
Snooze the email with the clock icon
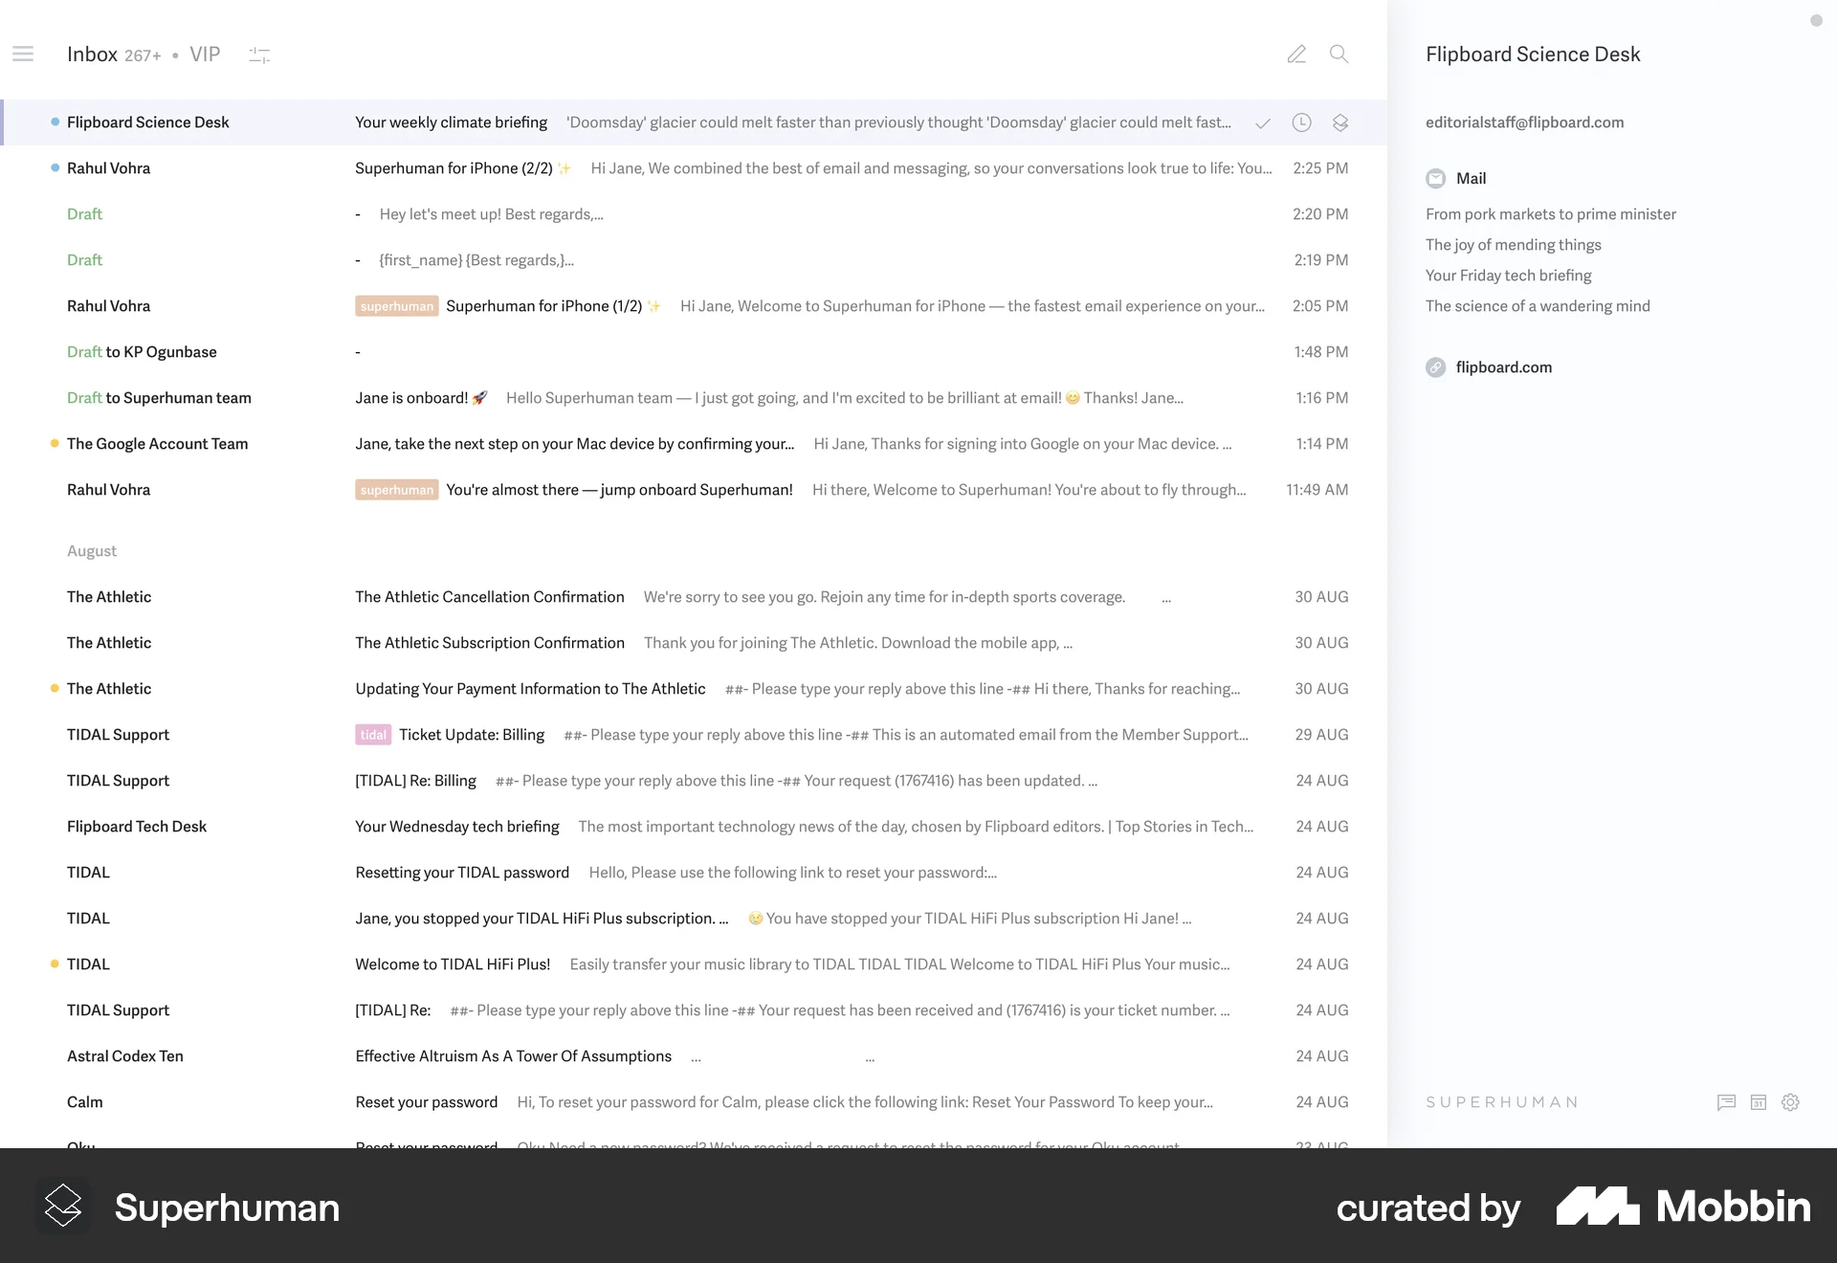tap(1301, 122)
